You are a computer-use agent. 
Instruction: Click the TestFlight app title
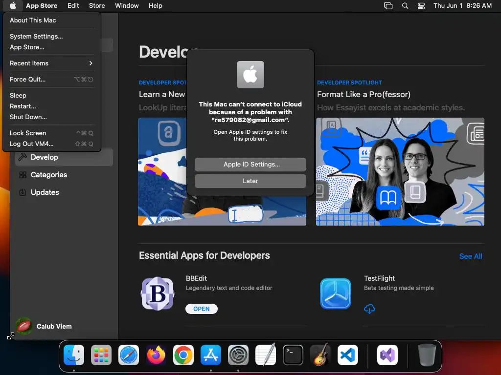[x=379, y=278]
